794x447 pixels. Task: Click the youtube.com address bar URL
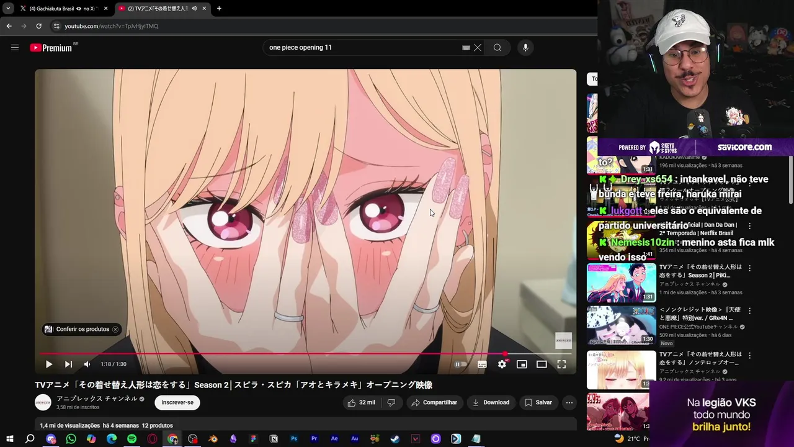(x=112, y=26)
